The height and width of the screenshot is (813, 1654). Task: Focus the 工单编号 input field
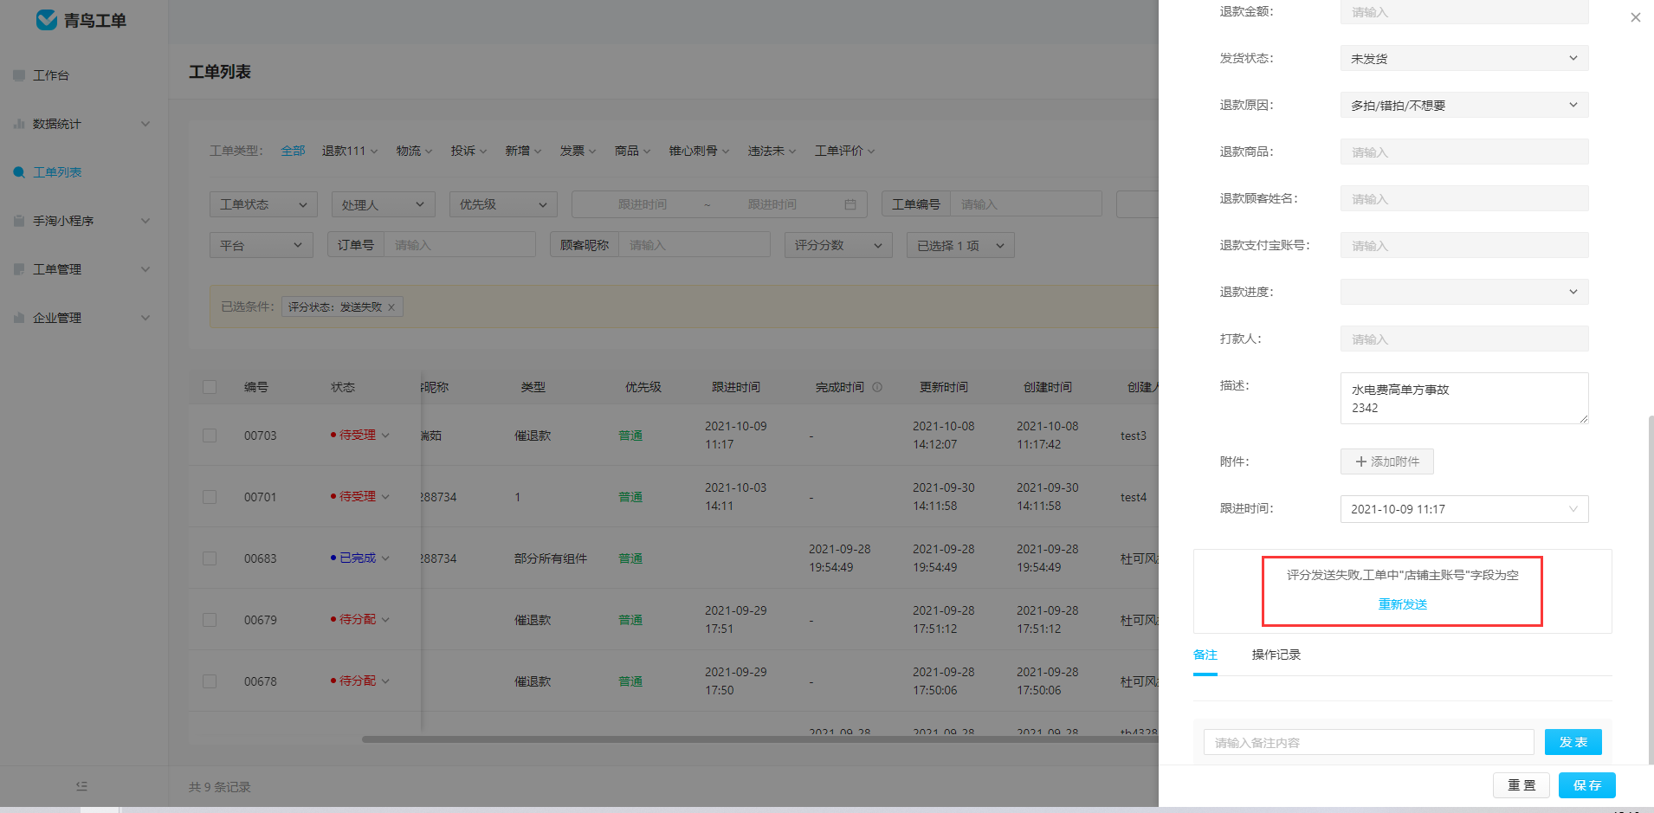click(1025, 204)
